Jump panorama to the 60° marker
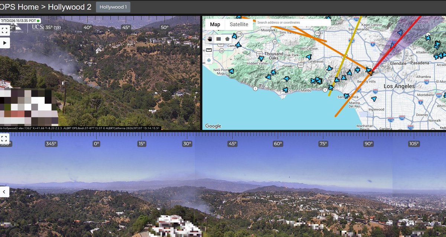 [278, 144]
